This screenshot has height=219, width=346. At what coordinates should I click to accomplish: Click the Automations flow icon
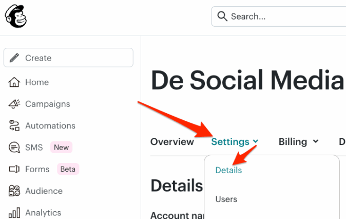tap(15, 125)
